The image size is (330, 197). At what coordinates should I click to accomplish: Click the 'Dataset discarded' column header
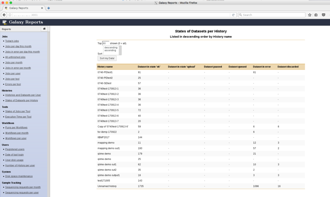288,67
